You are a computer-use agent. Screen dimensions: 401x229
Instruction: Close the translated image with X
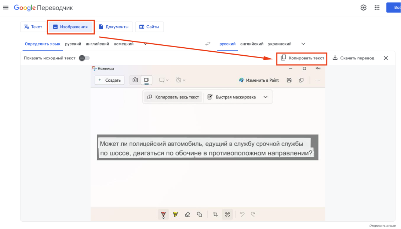(386, 58)
